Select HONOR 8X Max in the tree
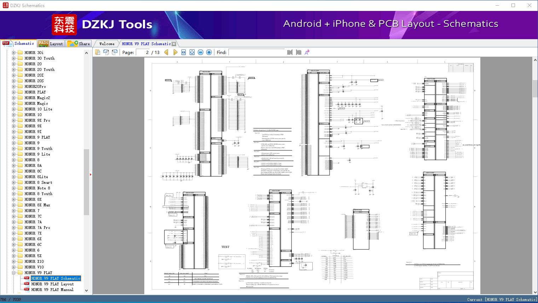The width and height of the screenshot is (538, 303). (37, 205)
